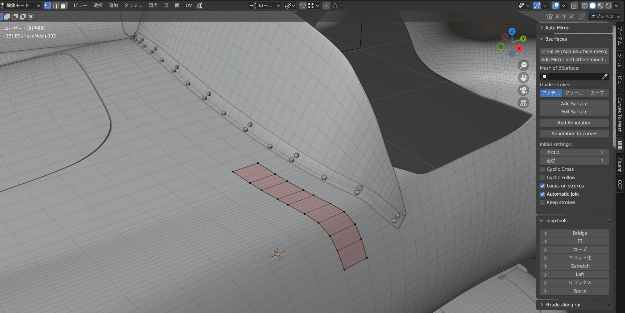Screen dimensions: 625x313
Task: Toggle proportional editing icon
Action: tap(326, 6)
